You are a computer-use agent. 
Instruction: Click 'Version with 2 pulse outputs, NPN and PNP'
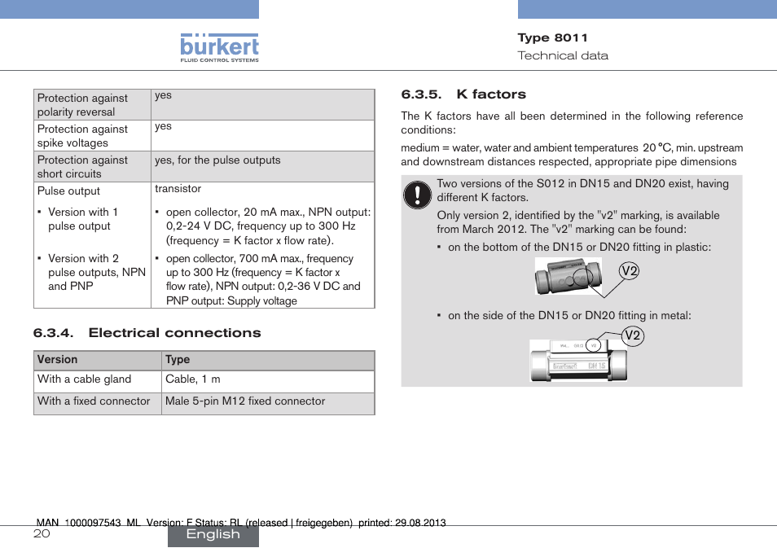[92, 272]
